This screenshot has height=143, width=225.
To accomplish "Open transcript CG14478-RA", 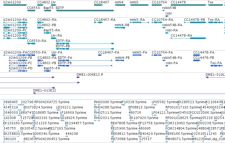I will [182, 36].
